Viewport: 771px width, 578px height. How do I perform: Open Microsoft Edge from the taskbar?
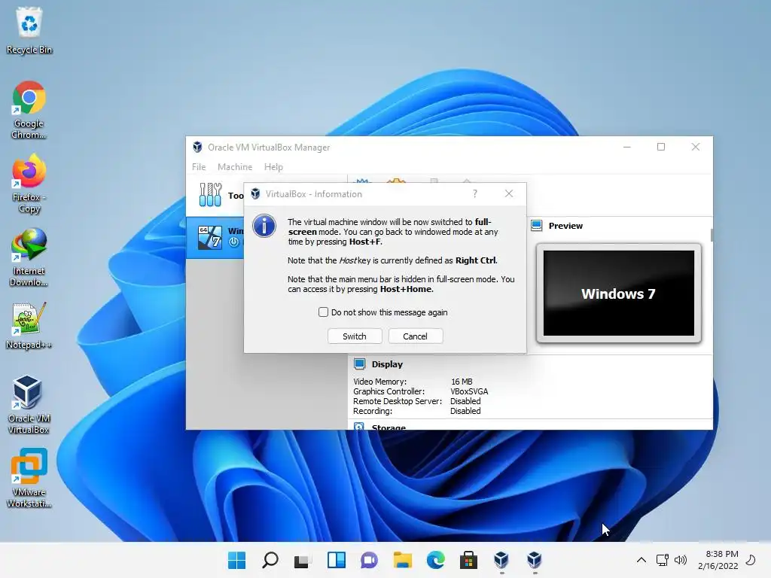(x=436, y=560)
